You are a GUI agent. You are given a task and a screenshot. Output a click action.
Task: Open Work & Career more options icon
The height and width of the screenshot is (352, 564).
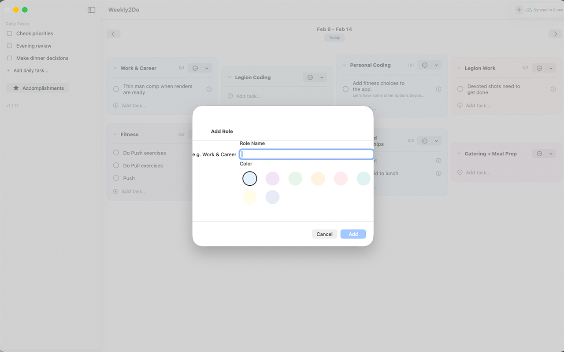click(195, 68)
